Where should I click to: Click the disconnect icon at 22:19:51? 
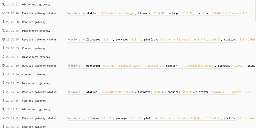pos(3,57)
